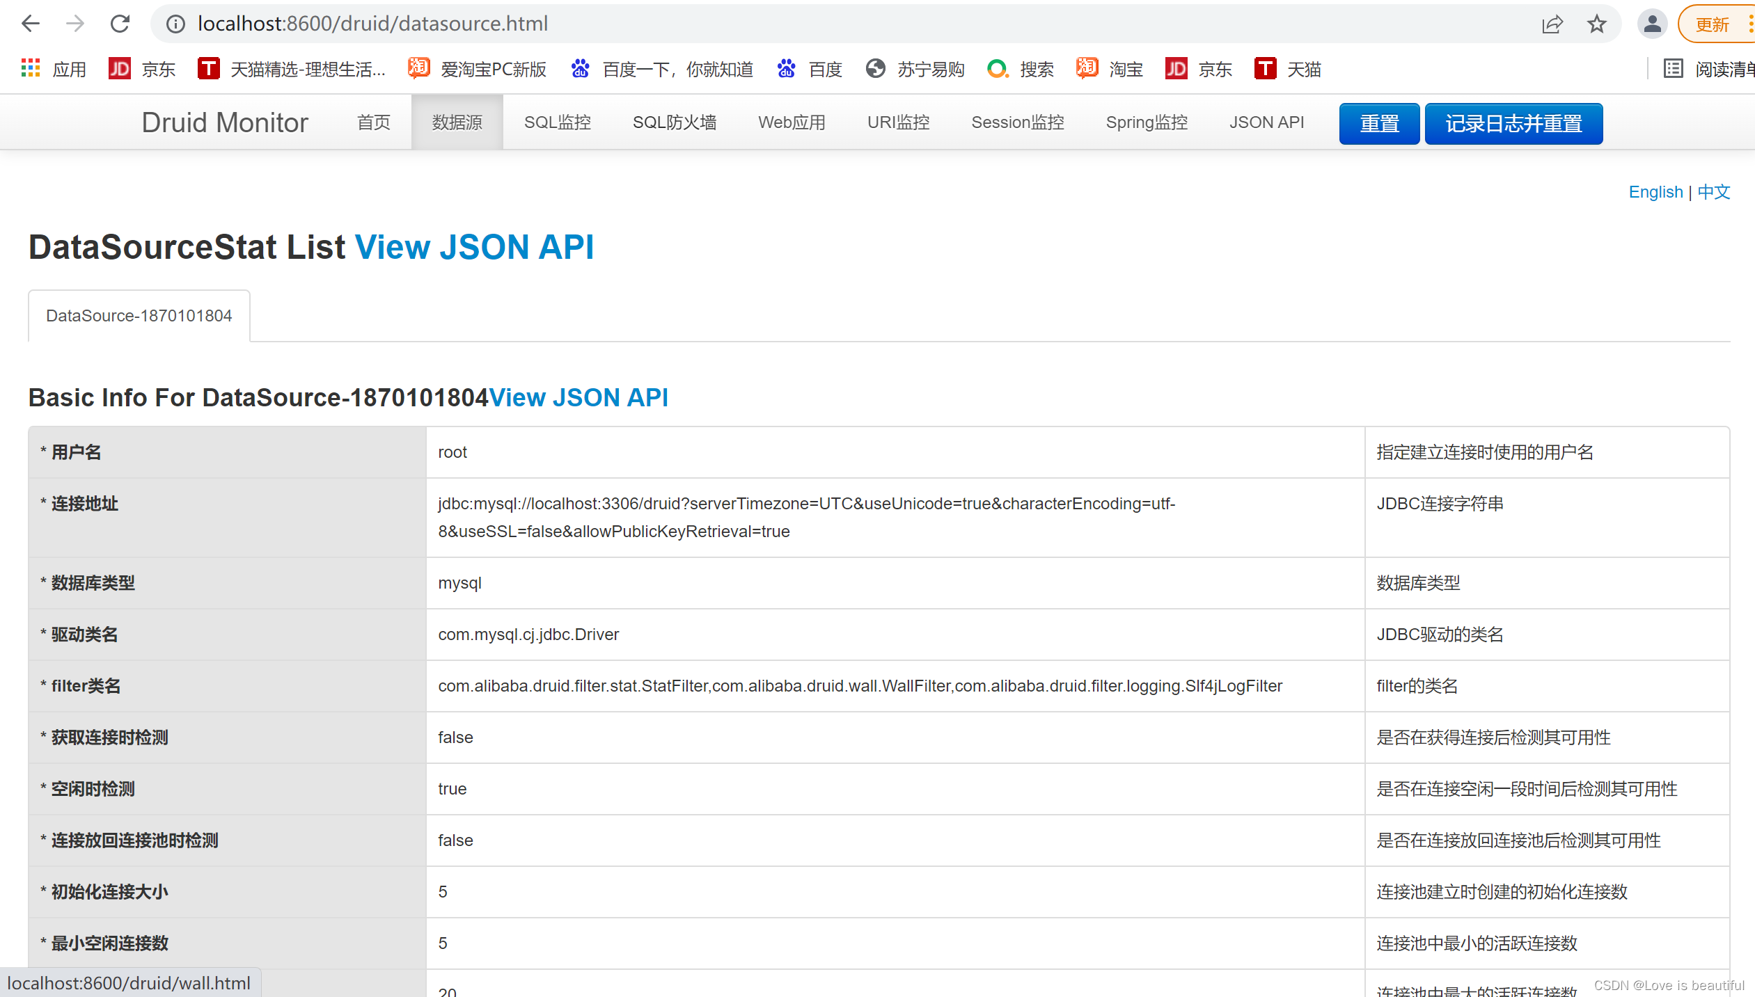1755x997 pixels.
Task: Bookmark page using the star icon
Action: click(1596, 24)
